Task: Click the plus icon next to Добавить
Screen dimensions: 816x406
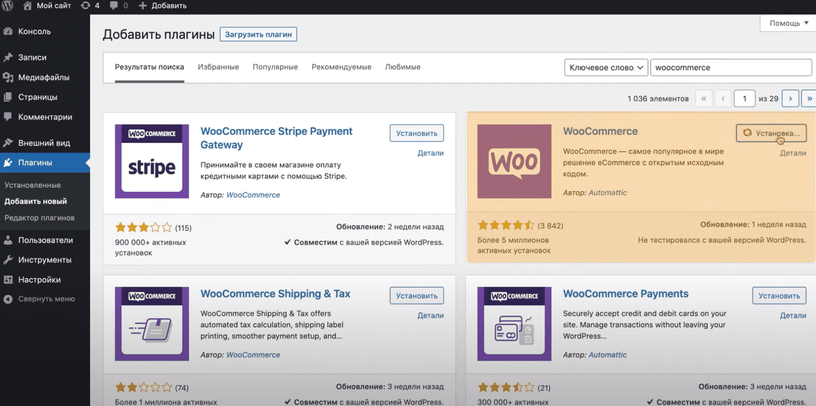Action: tap(143, 5)
